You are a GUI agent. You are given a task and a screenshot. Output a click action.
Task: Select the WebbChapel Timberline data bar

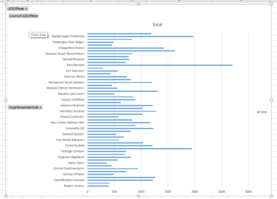click(140, 36)
